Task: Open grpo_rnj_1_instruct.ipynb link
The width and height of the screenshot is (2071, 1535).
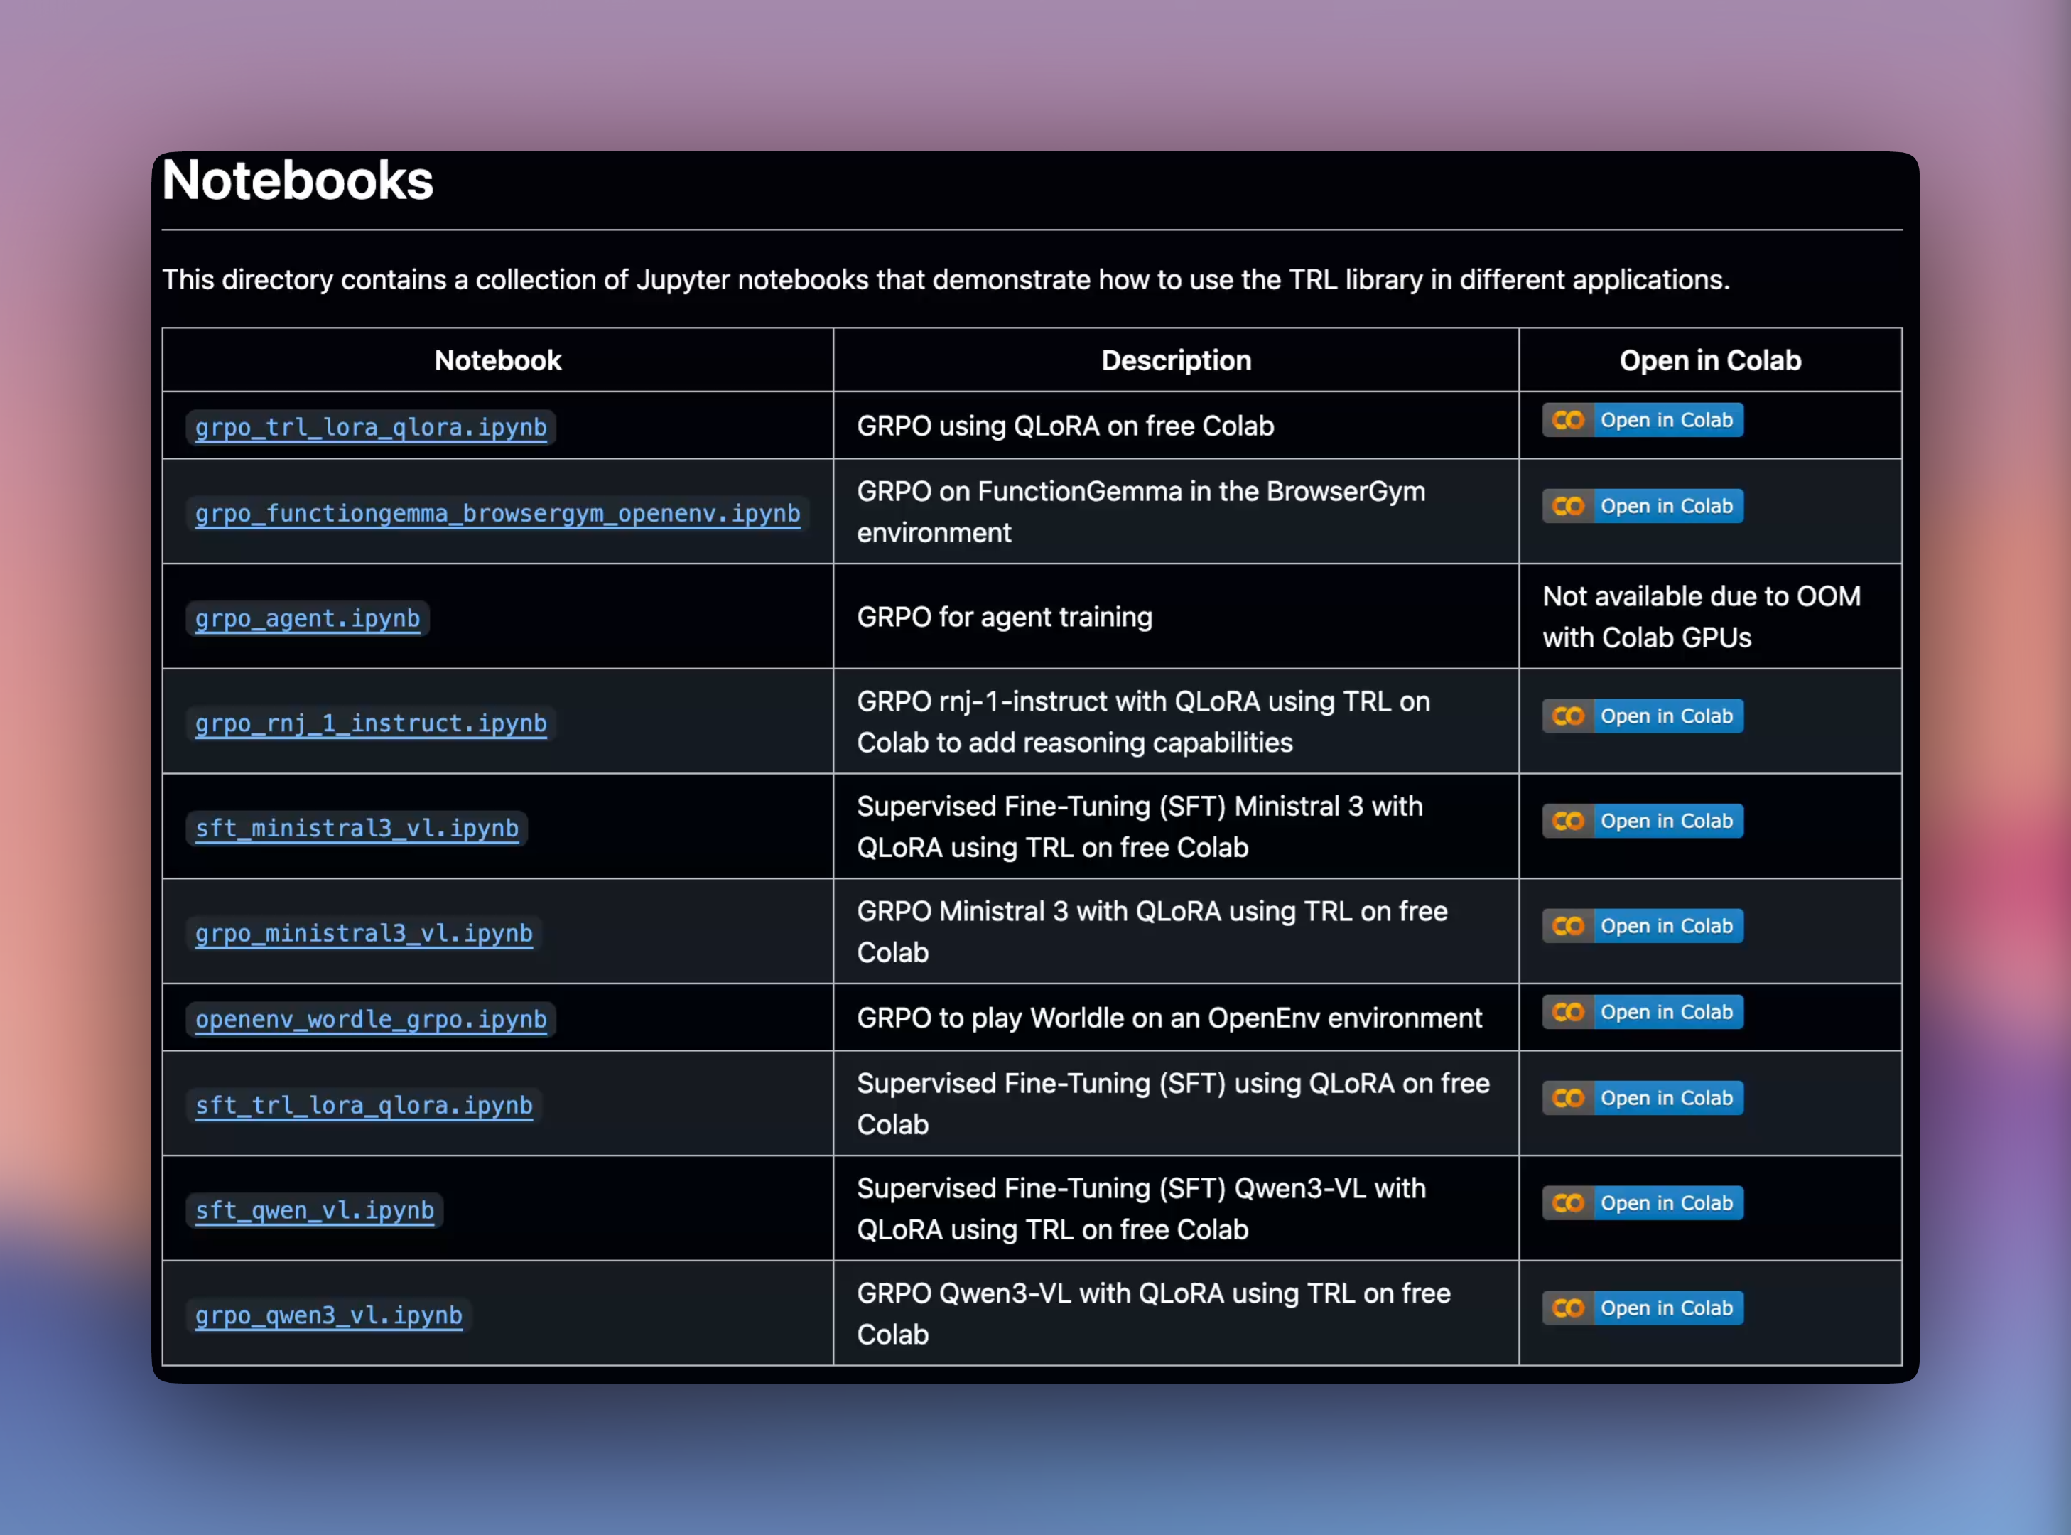Action: pos(371,724)
